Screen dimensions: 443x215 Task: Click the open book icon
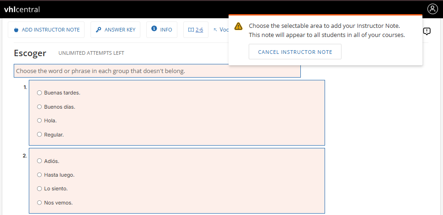click(x=191, y=30)
